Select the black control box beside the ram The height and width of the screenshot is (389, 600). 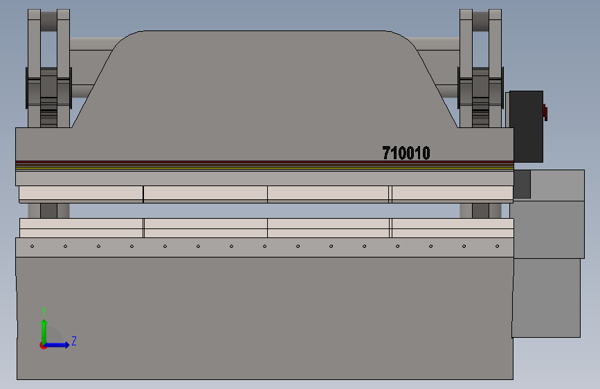coord(526,127)
